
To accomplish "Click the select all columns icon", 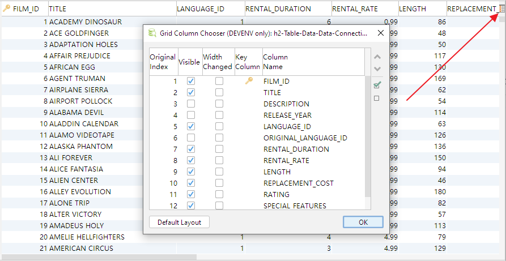I will pos(377,85).
